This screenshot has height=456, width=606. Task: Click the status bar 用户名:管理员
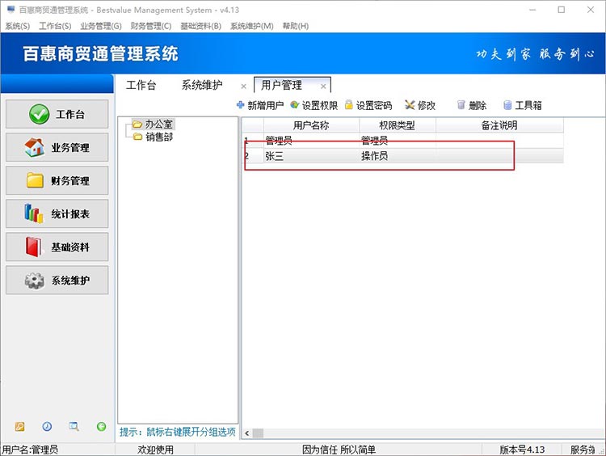[x=30, y=450]
